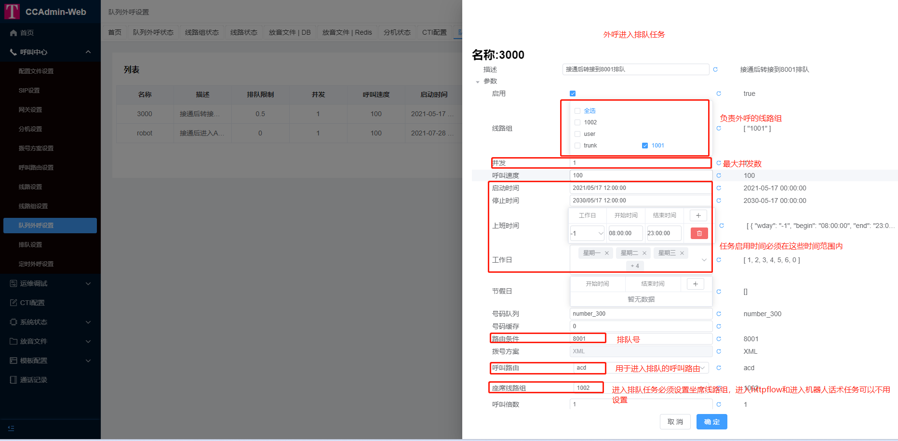Check the 全选 checkbox in 线路组

577,111
